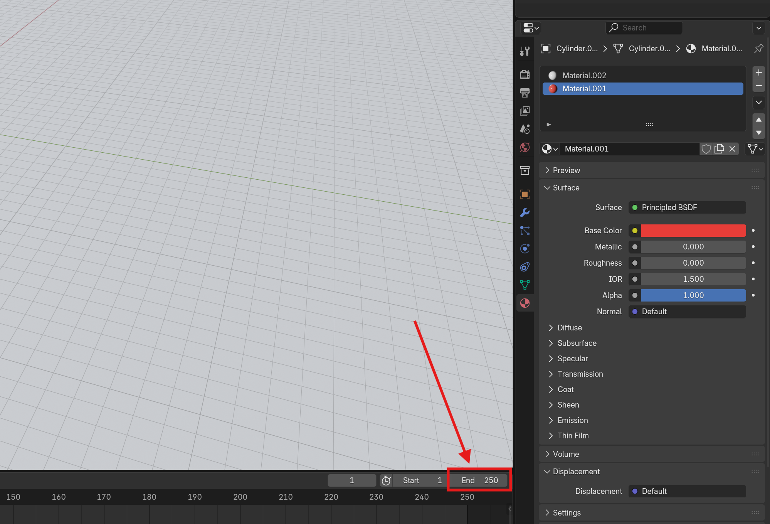770x524 pixels.
Task: Open the Properties options dropdown arrow
Action: pyautogui.click(x=758, y=28)
